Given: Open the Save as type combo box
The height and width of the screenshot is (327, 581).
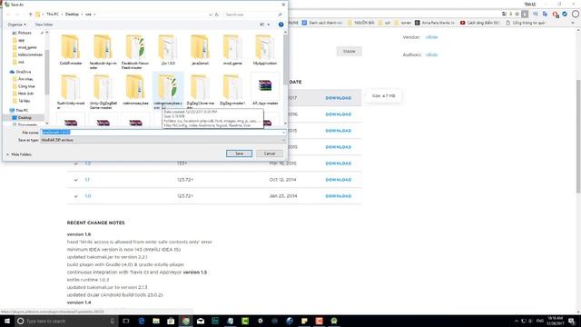Looking at the screenshot, I should click(x=163, y=140).
